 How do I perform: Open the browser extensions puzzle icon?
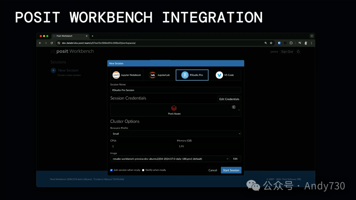coord(291,43)
